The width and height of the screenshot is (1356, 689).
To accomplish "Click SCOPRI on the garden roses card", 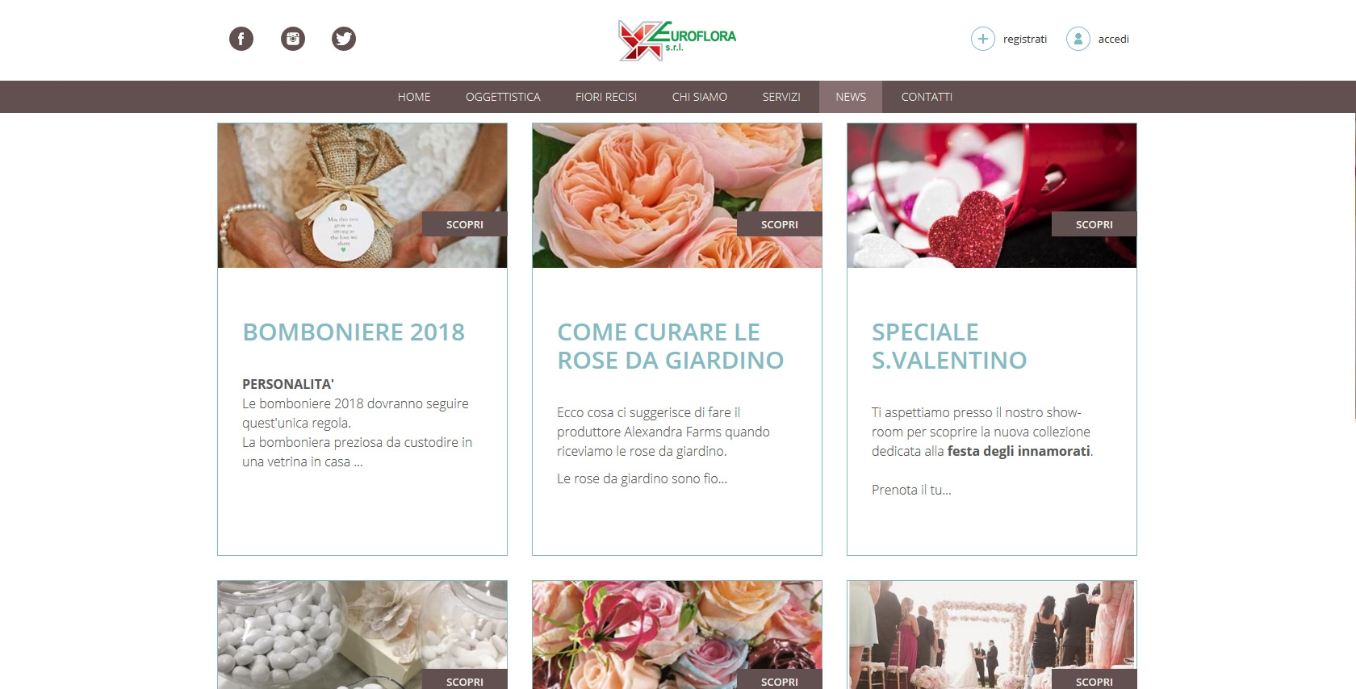I will pos(780,224).
